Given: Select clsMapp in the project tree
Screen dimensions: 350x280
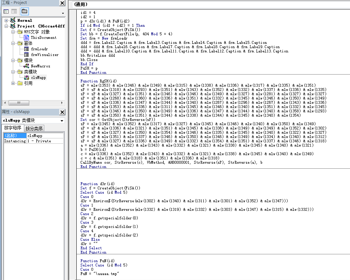Looking at the screenshot, I should [39, 77].
